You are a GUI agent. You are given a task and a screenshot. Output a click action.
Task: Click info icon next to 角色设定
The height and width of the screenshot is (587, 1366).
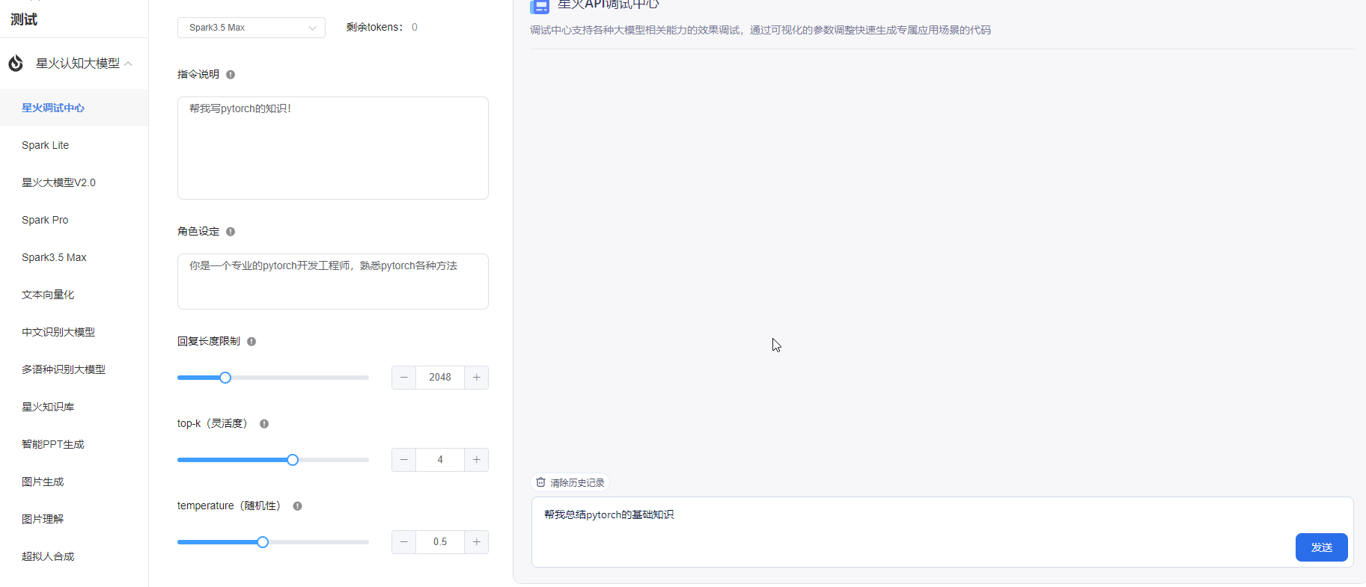231,231
